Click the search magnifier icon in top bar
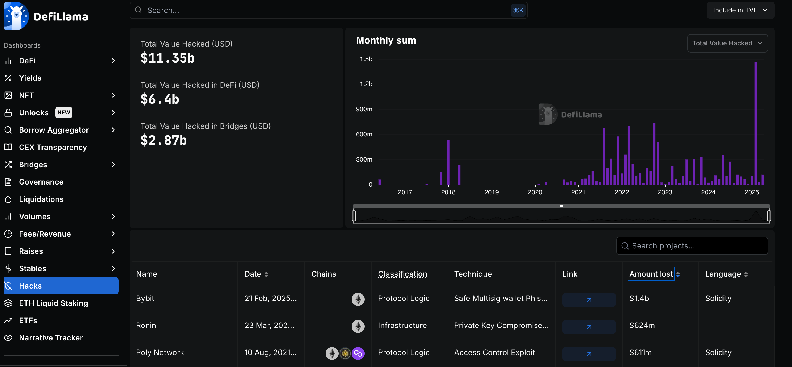This screenshot has height=367, width=792. [x=138, y=10]
